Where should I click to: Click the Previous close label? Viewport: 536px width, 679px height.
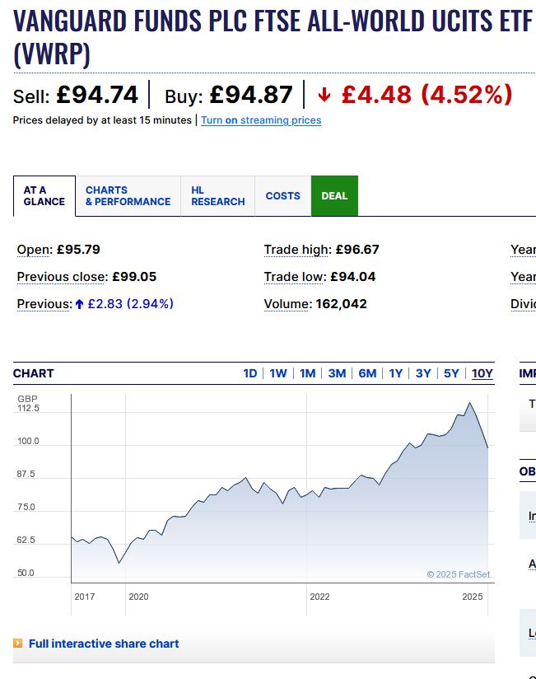(62, 277)
